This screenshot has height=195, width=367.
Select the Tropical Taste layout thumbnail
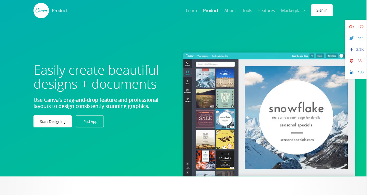tap(225, 139)
